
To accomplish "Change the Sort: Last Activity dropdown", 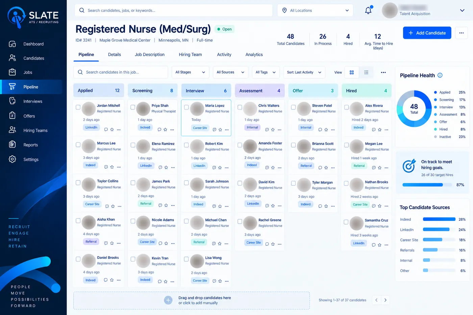I will click(304, 72).
